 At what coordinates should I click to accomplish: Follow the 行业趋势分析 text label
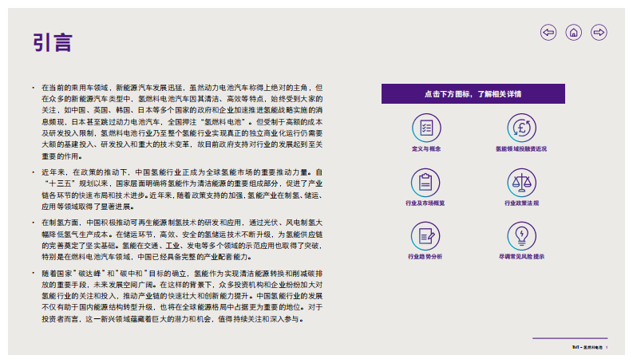coord(425,257)
